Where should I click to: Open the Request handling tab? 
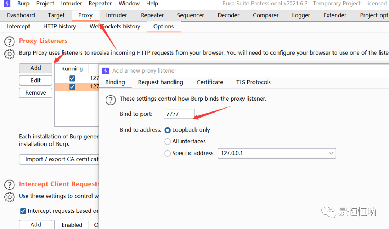161,82
